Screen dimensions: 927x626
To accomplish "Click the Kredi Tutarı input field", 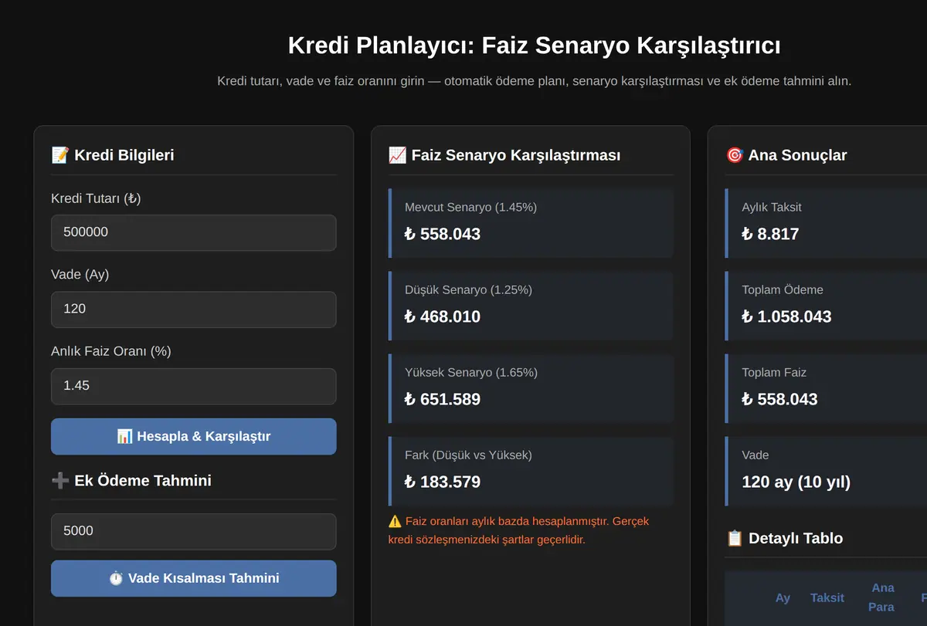I will pyautogui.click(x=193, y=232).
